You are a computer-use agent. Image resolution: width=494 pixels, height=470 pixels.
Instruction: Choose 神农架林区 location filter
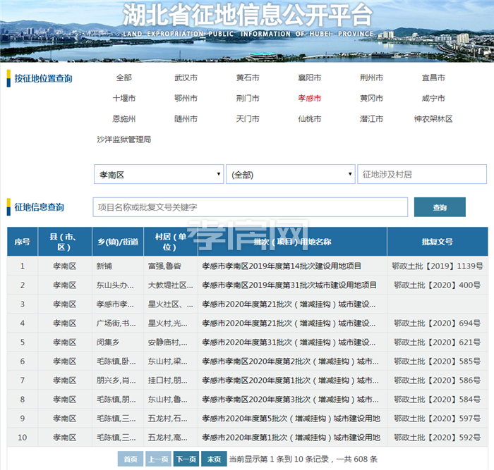(433, 119)
